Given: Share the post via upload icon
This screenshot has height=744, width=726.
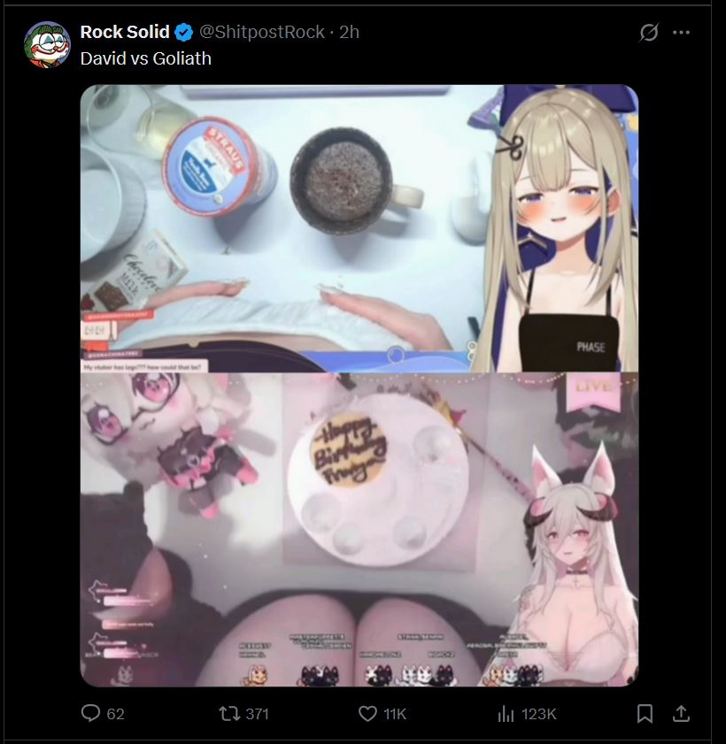Looking at the screenshot, I should coord(681,713).
